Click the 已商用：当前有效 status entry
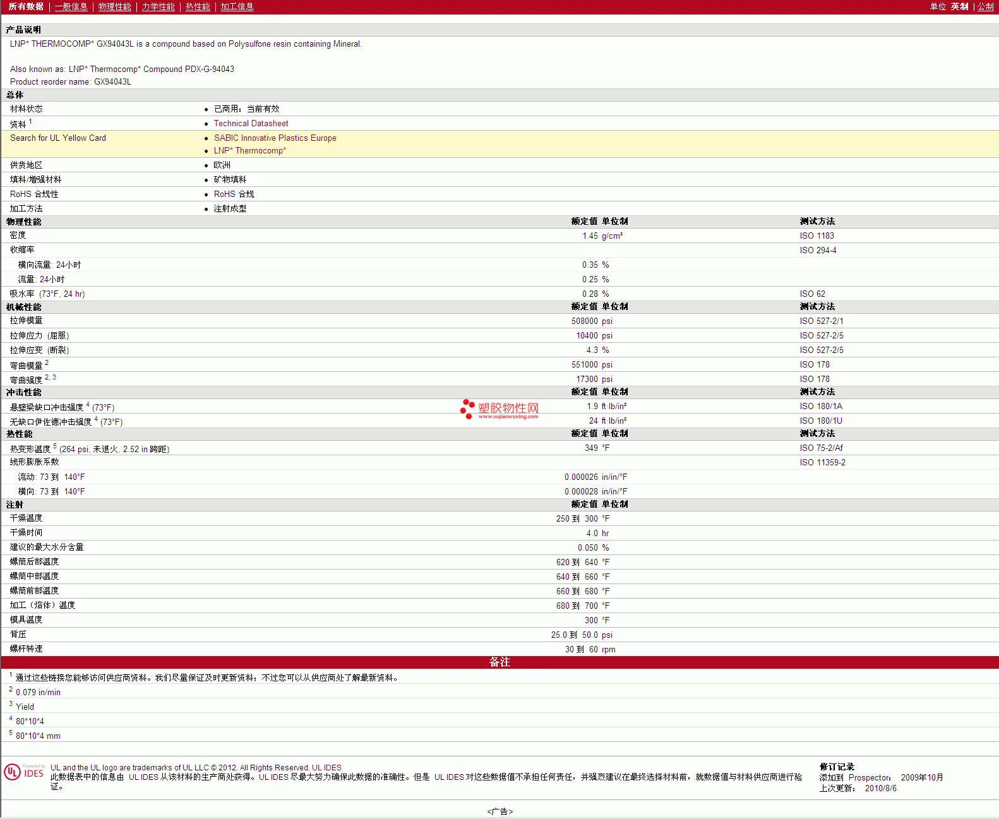 (x=246, y=109)
